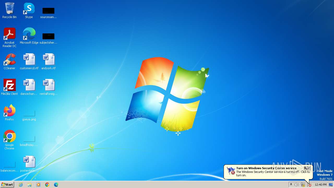This screenshot has width=334, height=188.
Task: Select the listedfriday... file icon
Action: point(29,141)
